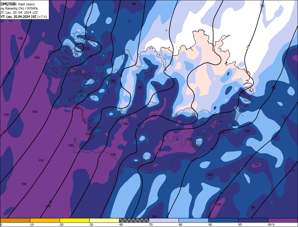Click the lavender 70–80 legend swatch
The width and height of the screenshot is (298, 227).
[164, 220]
